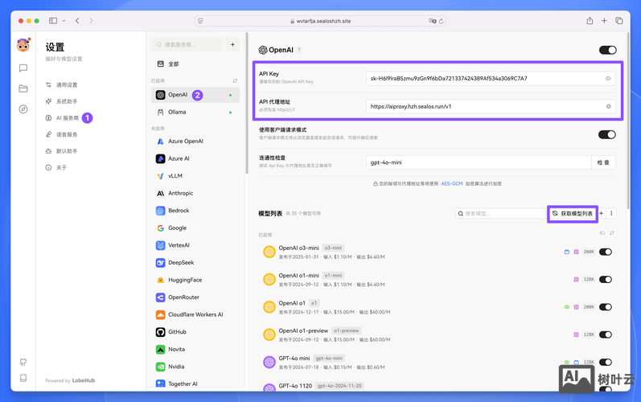Open the Safari sidebar dropdown chevron

click(64, 21)
